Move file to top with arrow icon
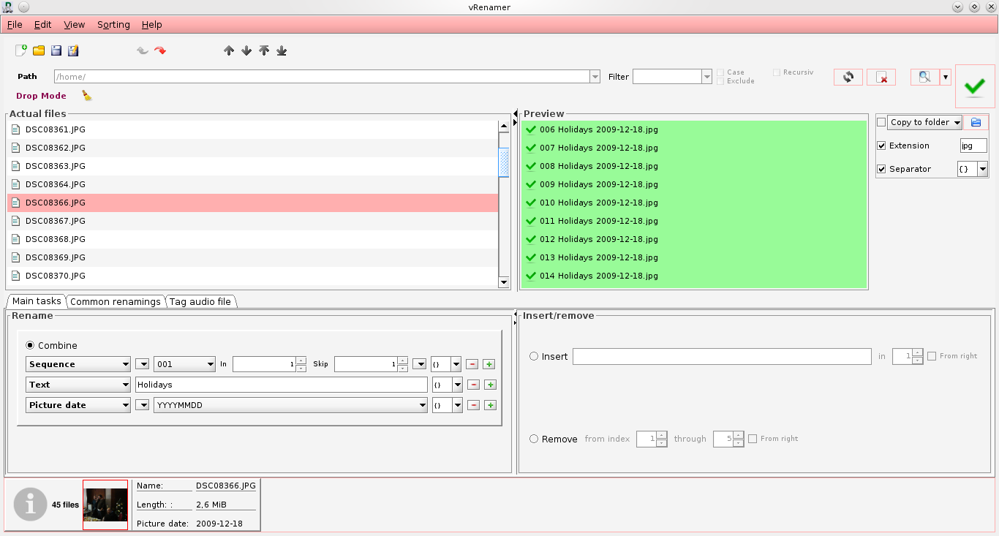999x536 pixels. click(264, 50)
